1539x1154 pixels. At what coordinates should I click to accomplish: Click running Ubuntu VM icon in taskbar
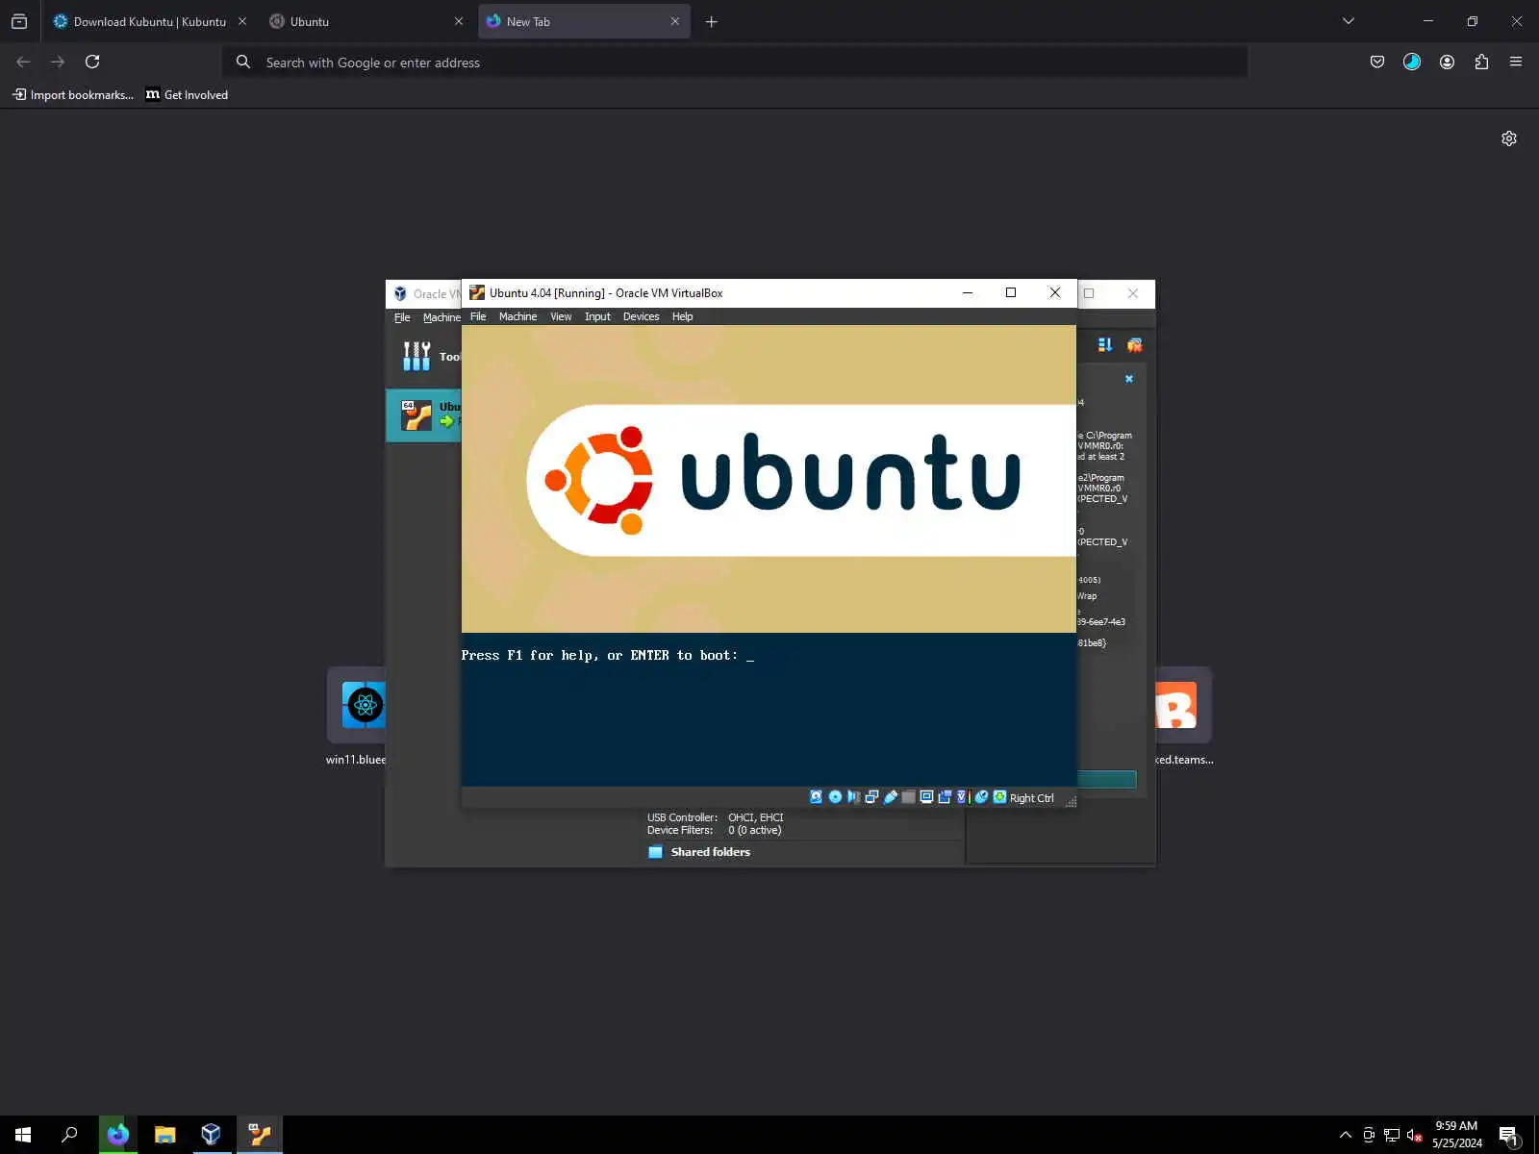[260, 1135]
